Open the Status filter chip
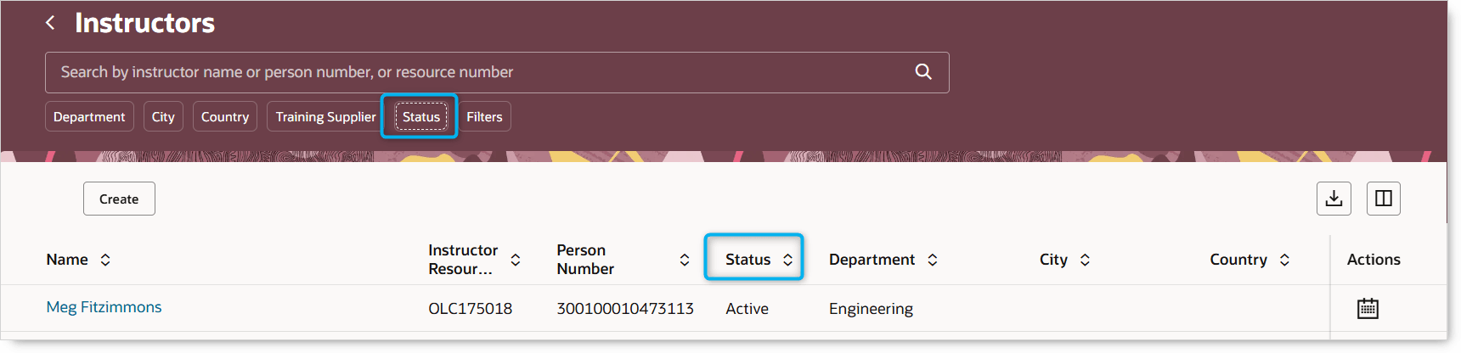 [421, 117]
